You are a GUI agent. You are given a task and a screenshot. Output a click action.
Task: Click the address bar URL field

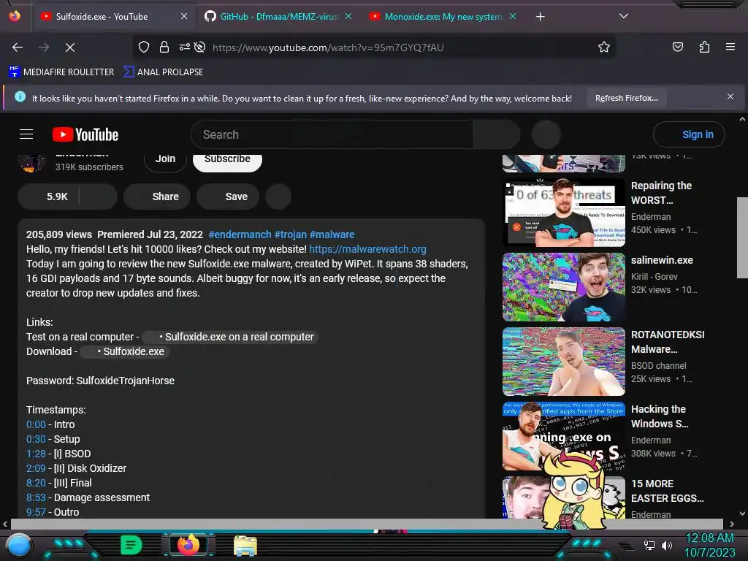pyautogui.click(x=328, y=47)
